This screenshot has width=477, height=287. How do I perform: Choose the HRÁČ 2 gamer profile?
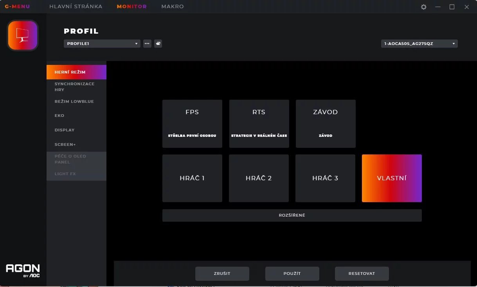pos(259,178)
